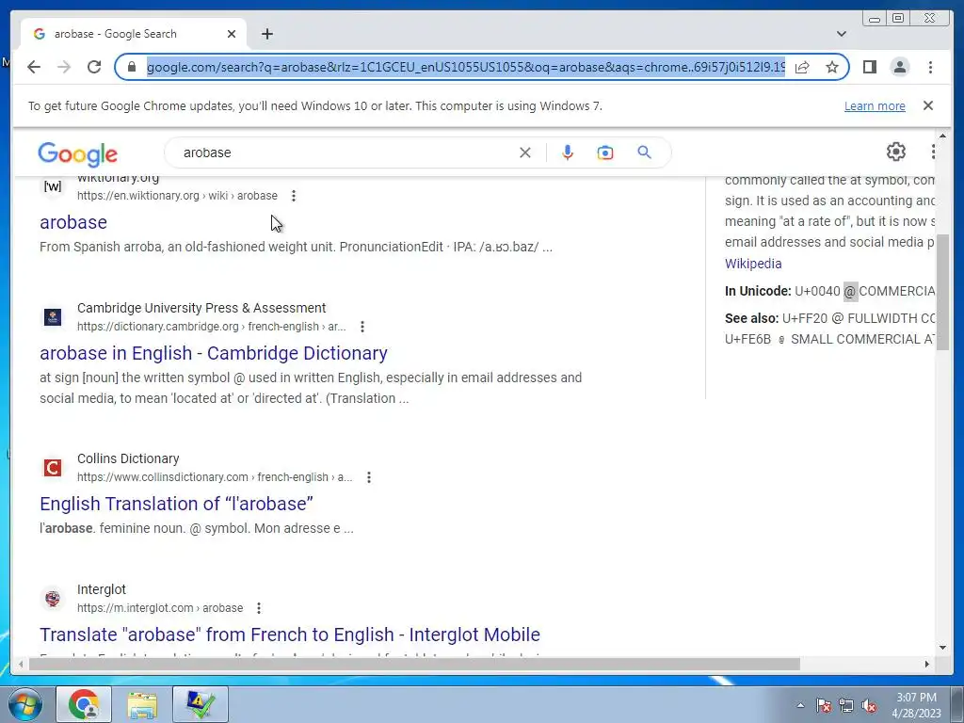Open the Chrome profile avatar menu

tap(899, 67)
